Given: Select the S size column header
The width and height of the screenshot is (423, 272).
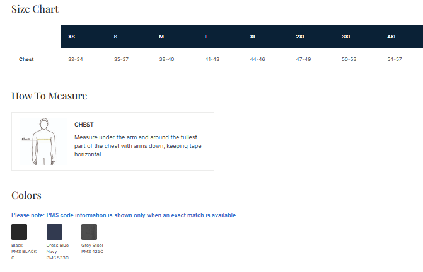Looking at the screenshot, I should [115, 37].
